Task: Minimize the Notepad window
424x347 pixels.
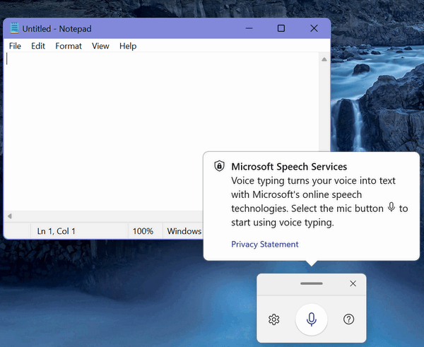Action: [x=249, y=28]
